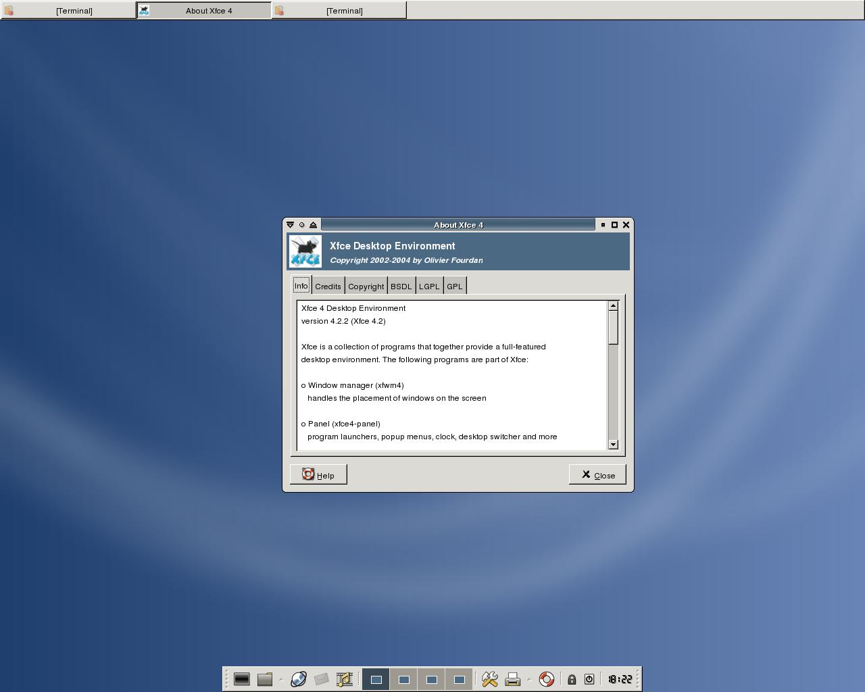Open the file manager folder launcher
Screen dimensions: 865x692
(265, 679)
